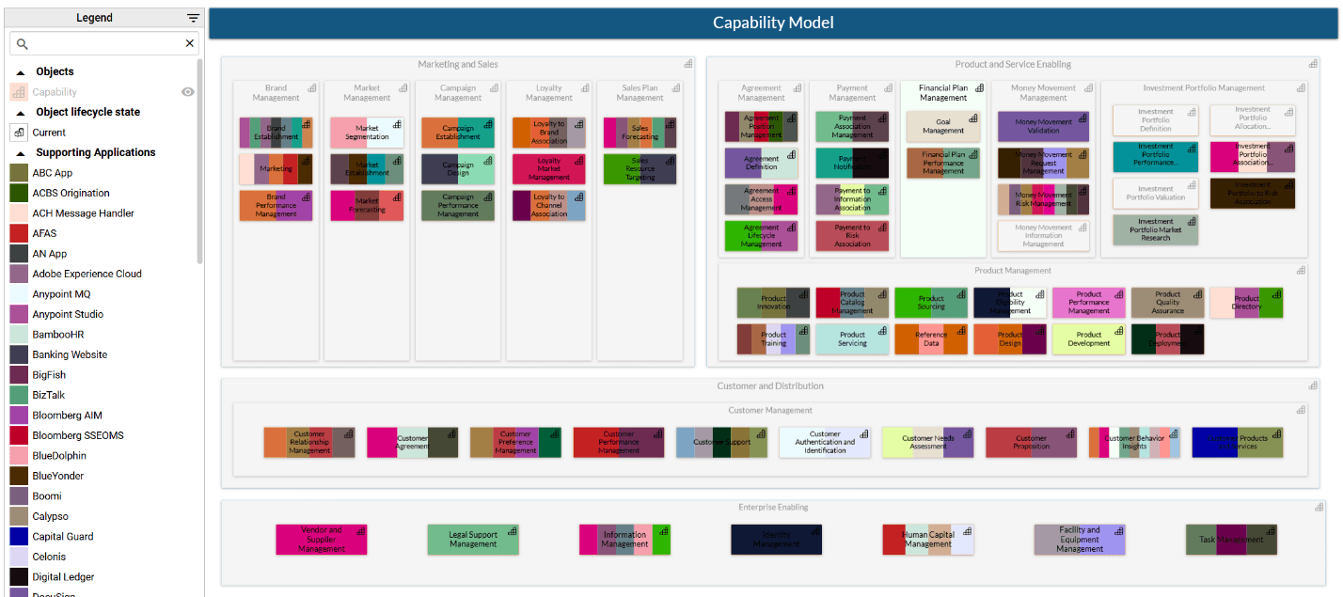Select the Sales Forecasting capability card
Viewport: 1343px width, 597px height.
640,133
